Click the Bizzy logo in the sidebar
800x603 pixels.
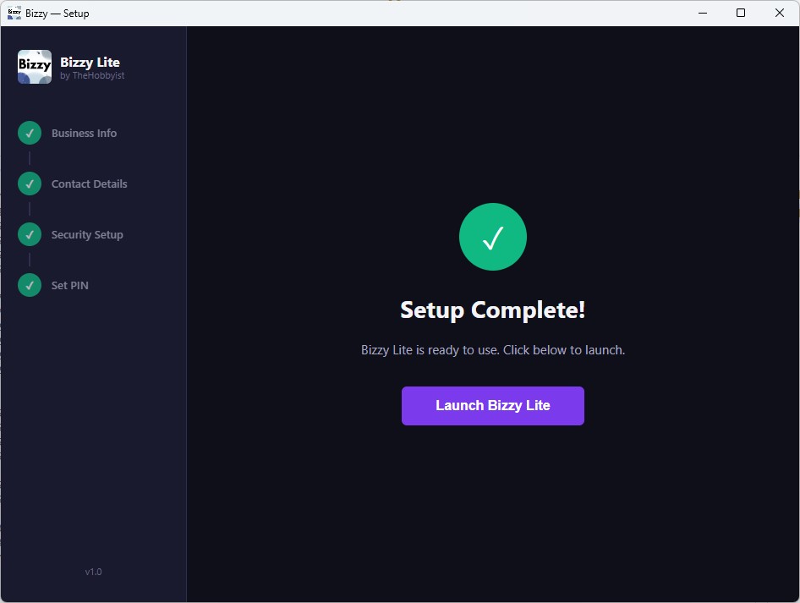tap(35, 67)
